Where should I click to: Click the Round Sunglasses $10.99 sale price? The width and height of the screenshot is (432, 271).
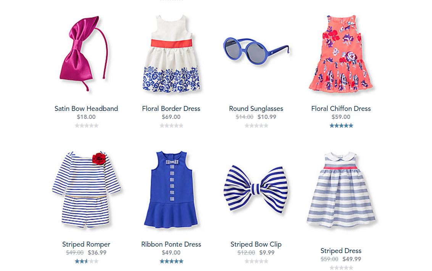coord(267,117)
